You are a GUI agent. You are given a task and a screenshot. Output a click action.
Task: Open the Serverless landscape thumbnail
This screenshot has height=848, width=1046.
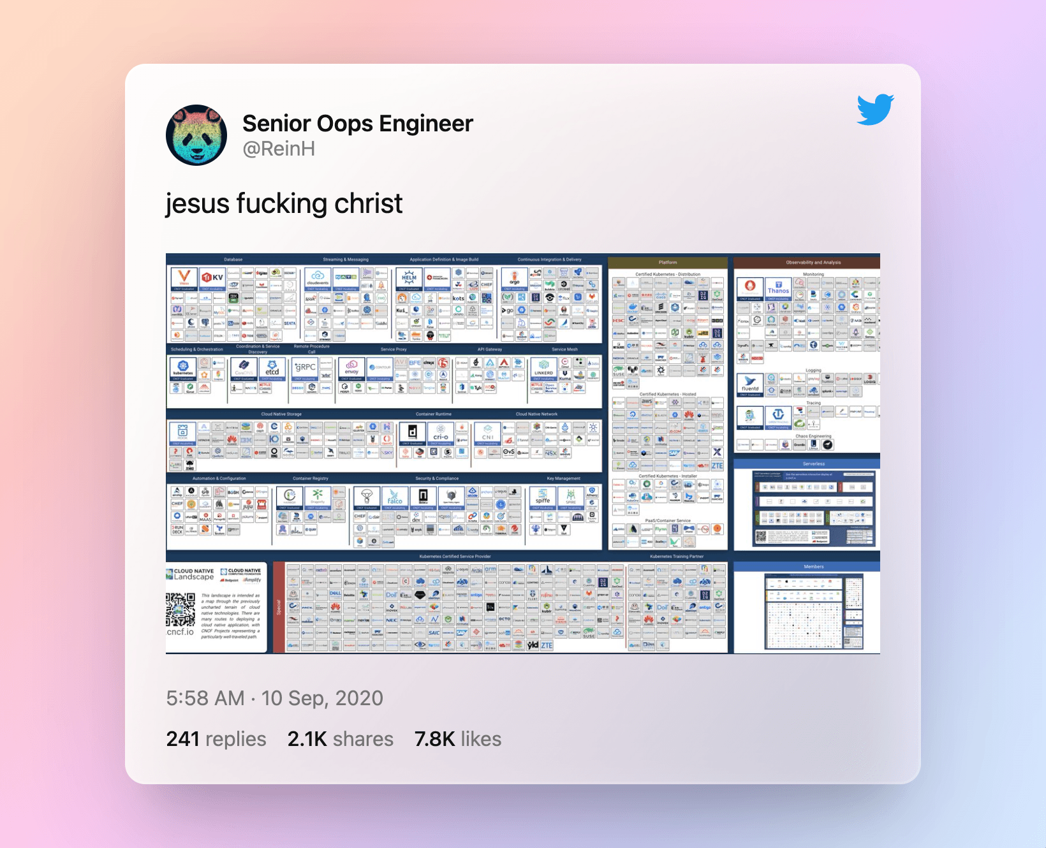813,508
